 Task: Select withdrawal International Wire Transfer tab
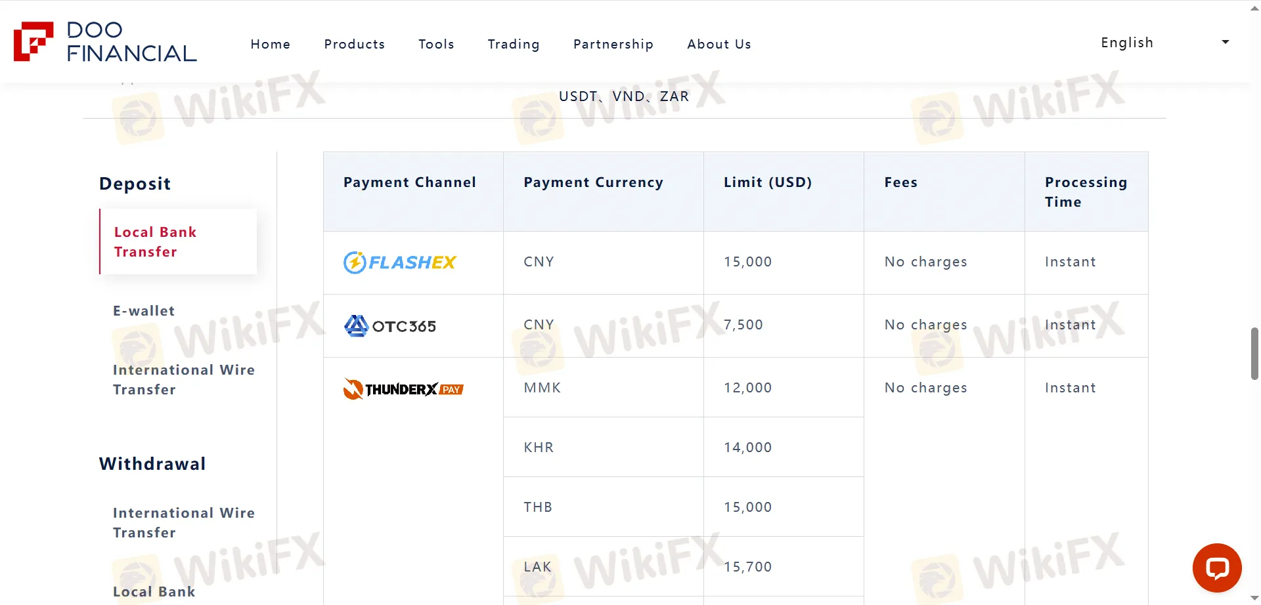click(183, 523)
